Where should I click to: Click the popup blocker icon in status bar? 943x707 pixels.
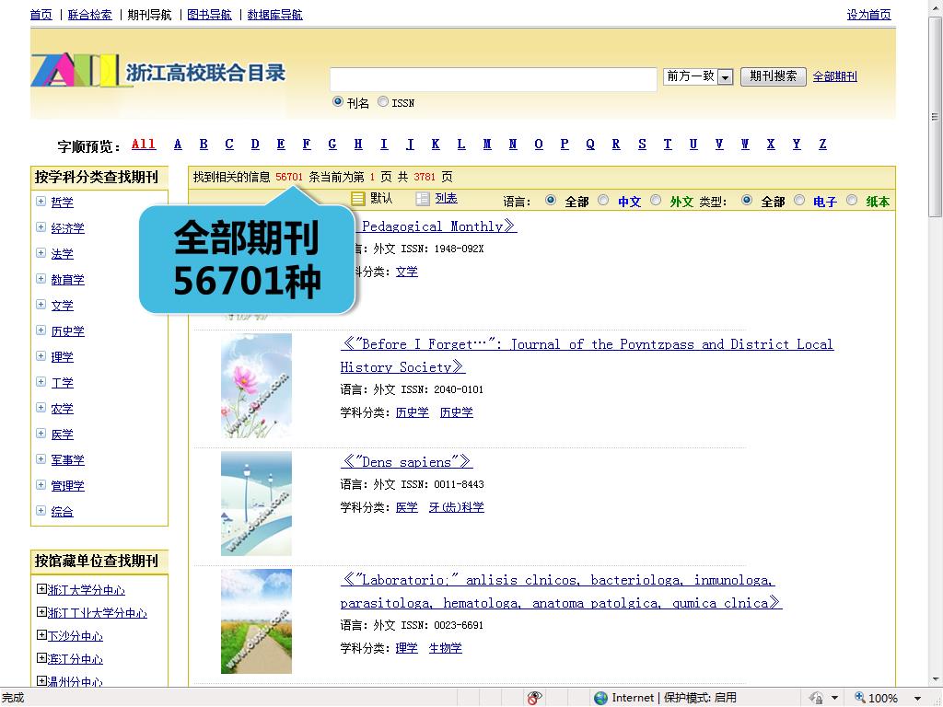point(534,698)
